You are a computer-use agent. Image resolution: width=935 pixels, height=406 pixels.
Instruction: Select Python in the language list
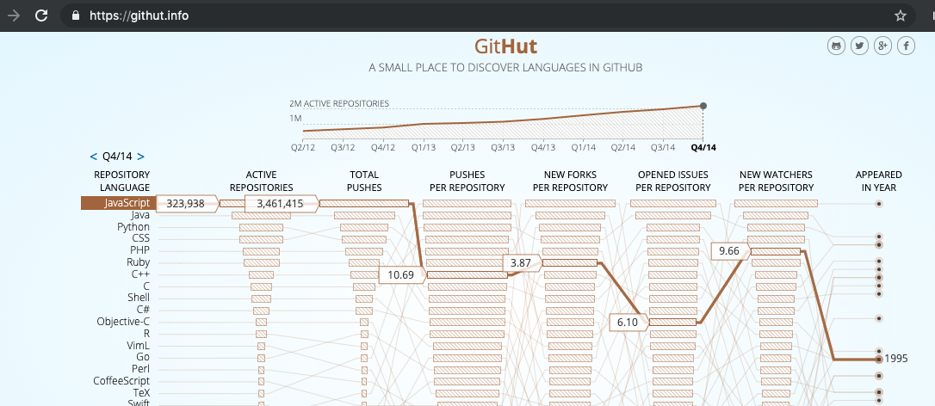(x=133, y=227)
